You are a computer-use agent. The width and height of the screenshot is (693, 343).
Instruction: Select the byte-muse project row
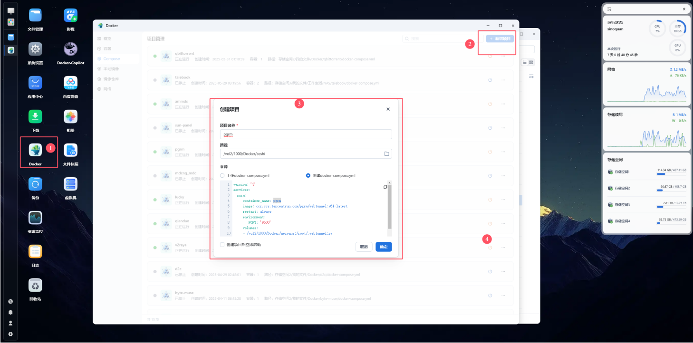(330, 295)
